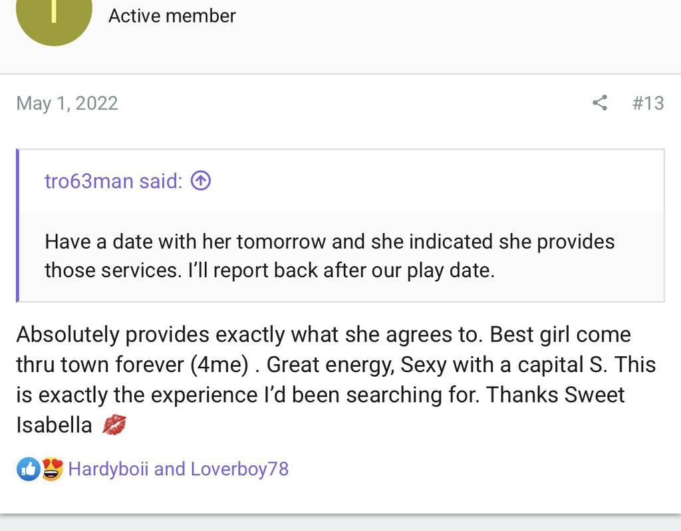Click the "Active member" user title
This screenshot has height=531, width=681.
coord(172,15)
